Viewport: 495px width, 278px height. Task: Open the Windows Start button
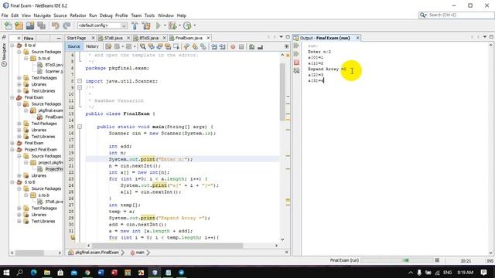coord(6,273)
